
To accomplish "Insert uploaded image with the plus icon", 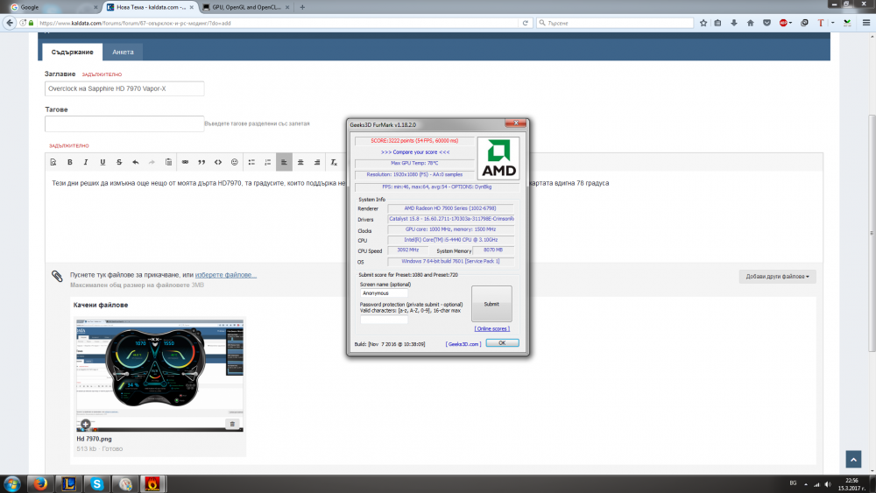I will tap(85, 424).
